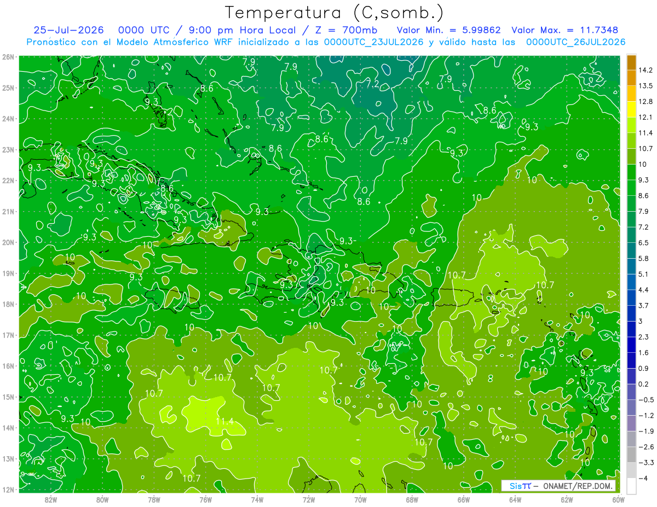Click longitude axis label '70W'

point(360,499)
